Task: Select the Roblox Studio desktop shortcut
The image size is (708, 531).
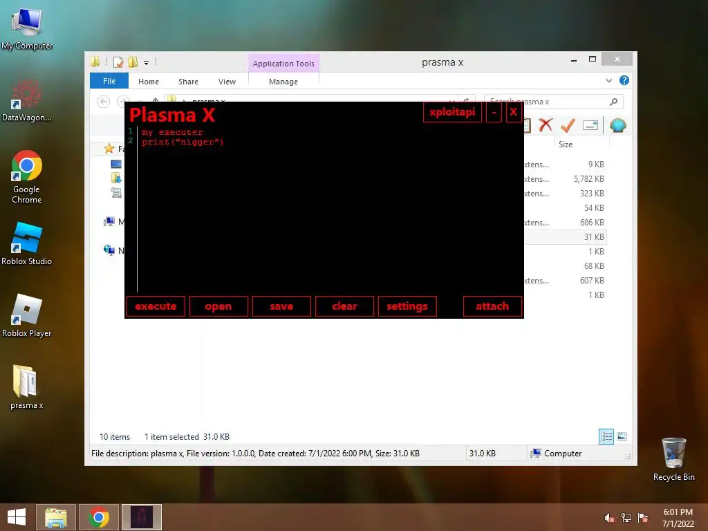Action: point(27,244)
